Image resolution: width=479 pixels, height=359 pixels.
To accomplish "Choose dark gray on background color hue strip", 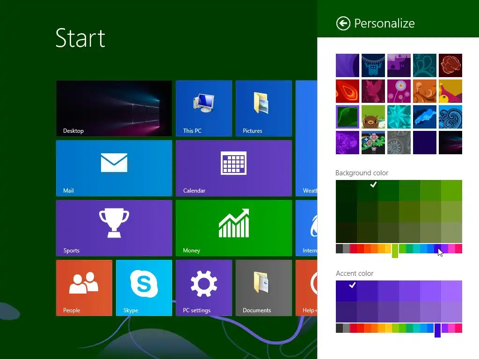I will pos(339,249).
